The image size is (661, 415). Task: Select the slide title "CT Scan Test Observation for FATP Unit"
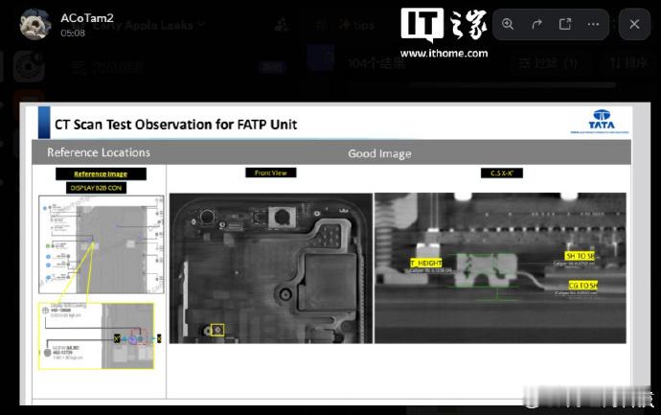click(176, 125)
